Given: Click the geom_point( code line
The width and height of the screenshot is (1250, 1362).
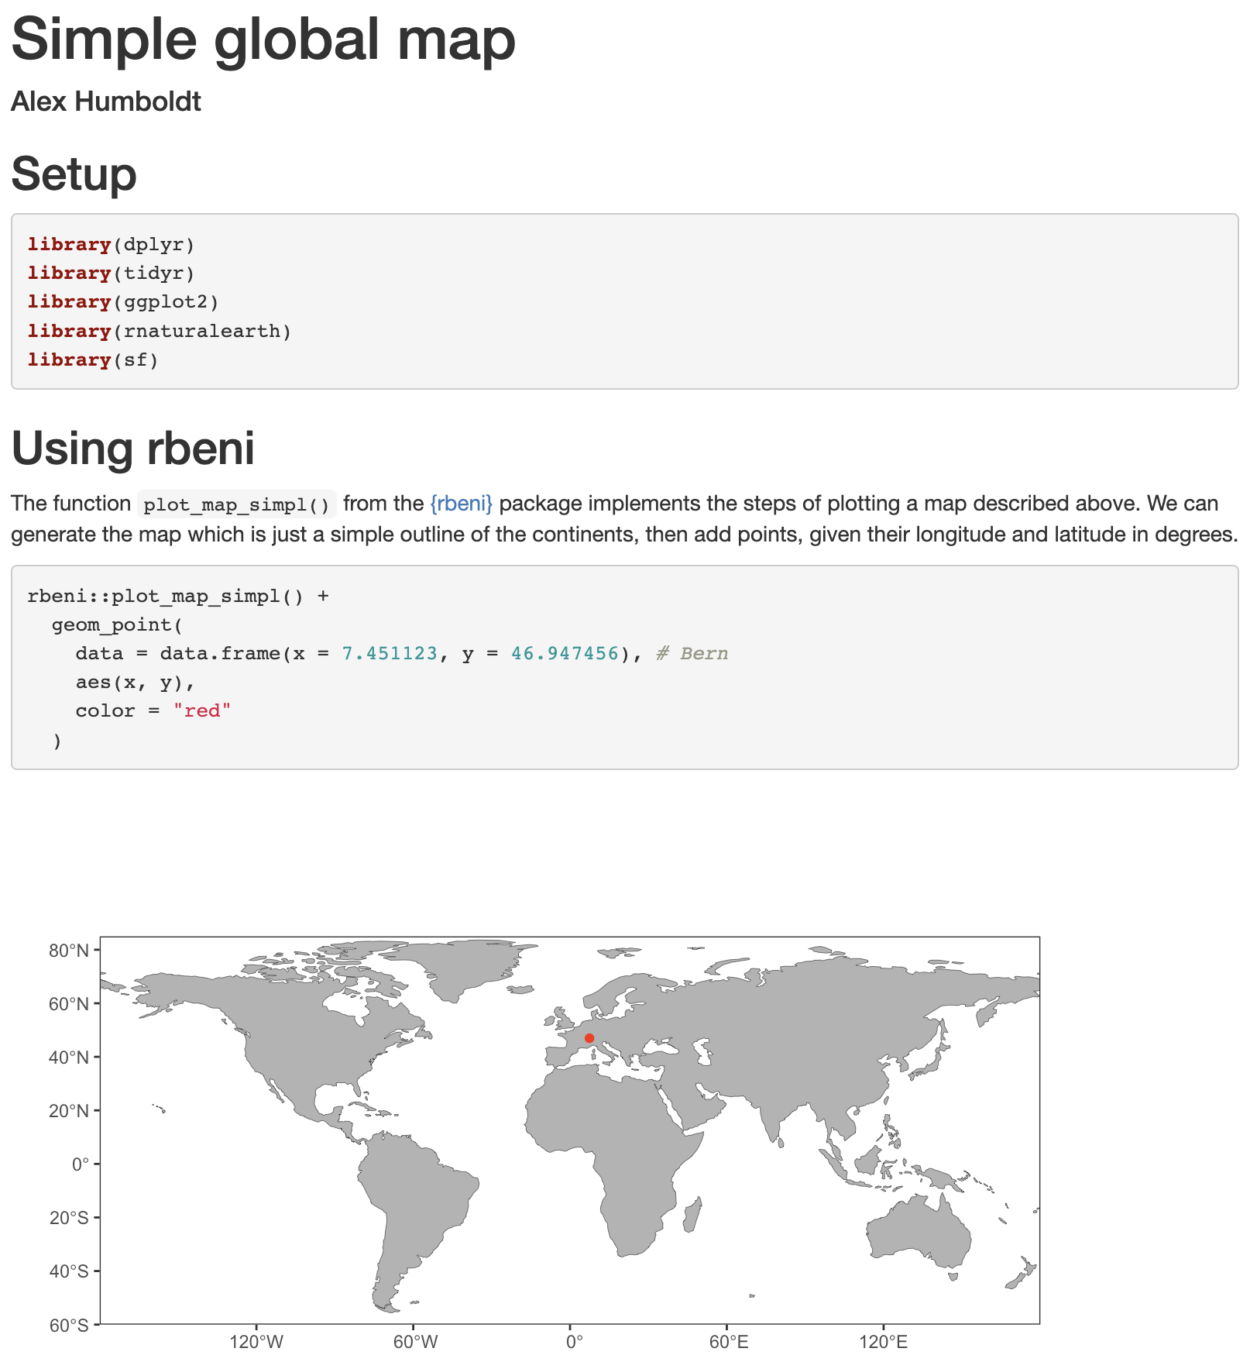Looking at the screenshot, I should 117,625.
